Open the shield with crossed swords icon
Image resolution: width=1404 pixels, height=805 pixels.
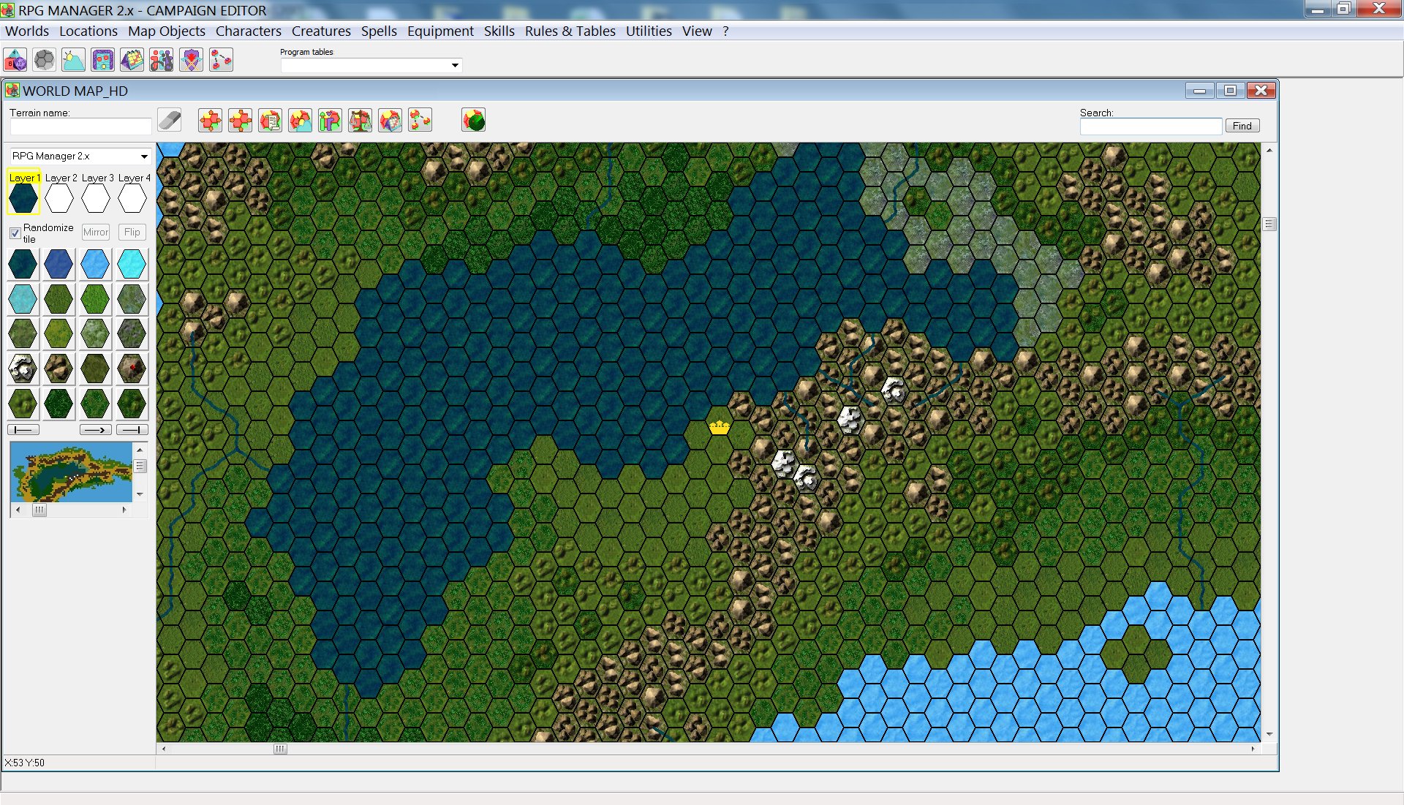(x=192, y=60)
